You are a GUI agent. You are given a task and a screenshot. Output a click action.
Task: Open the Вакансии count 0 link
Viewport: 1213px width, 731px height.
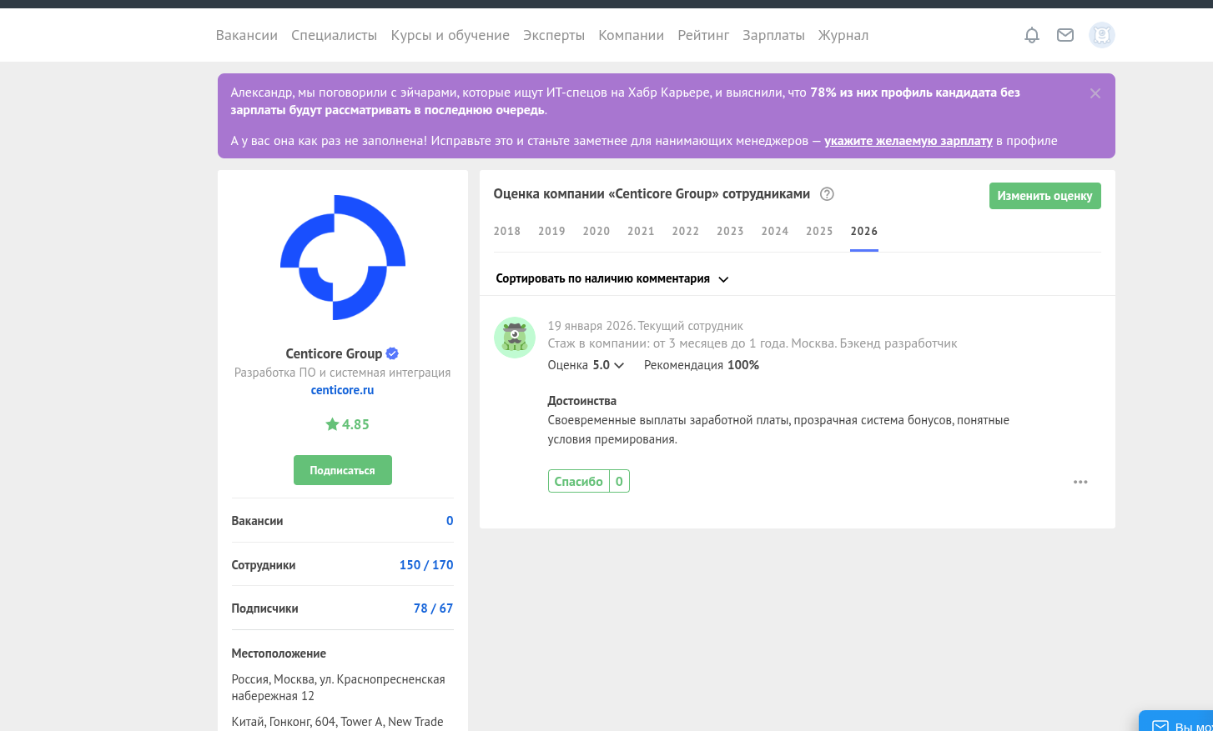point(450,521)
